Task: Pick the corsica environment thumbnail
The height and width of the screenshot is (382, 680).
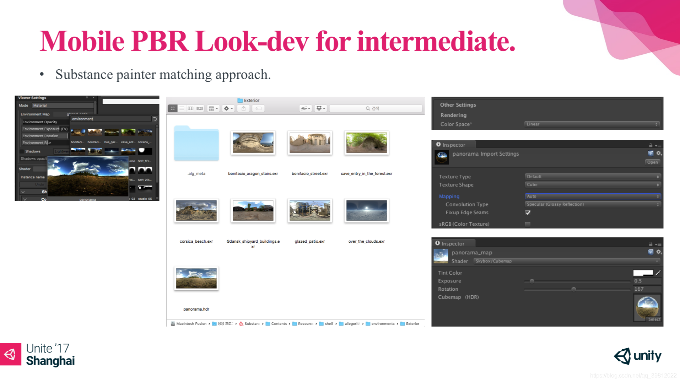Action: click(145, 133)
